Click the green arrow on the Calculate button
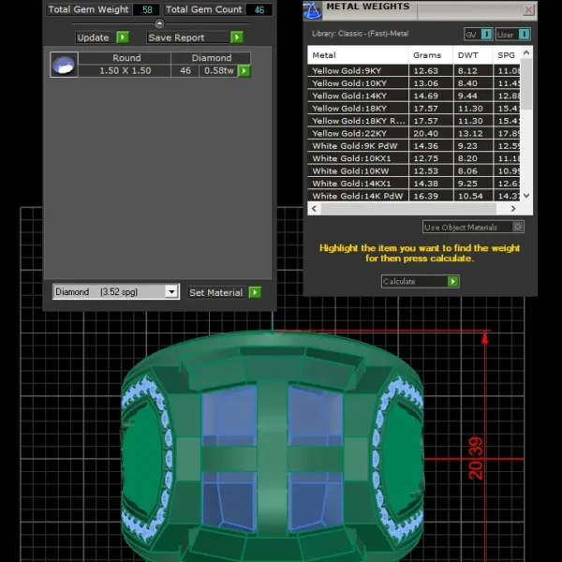 point(452,281)
